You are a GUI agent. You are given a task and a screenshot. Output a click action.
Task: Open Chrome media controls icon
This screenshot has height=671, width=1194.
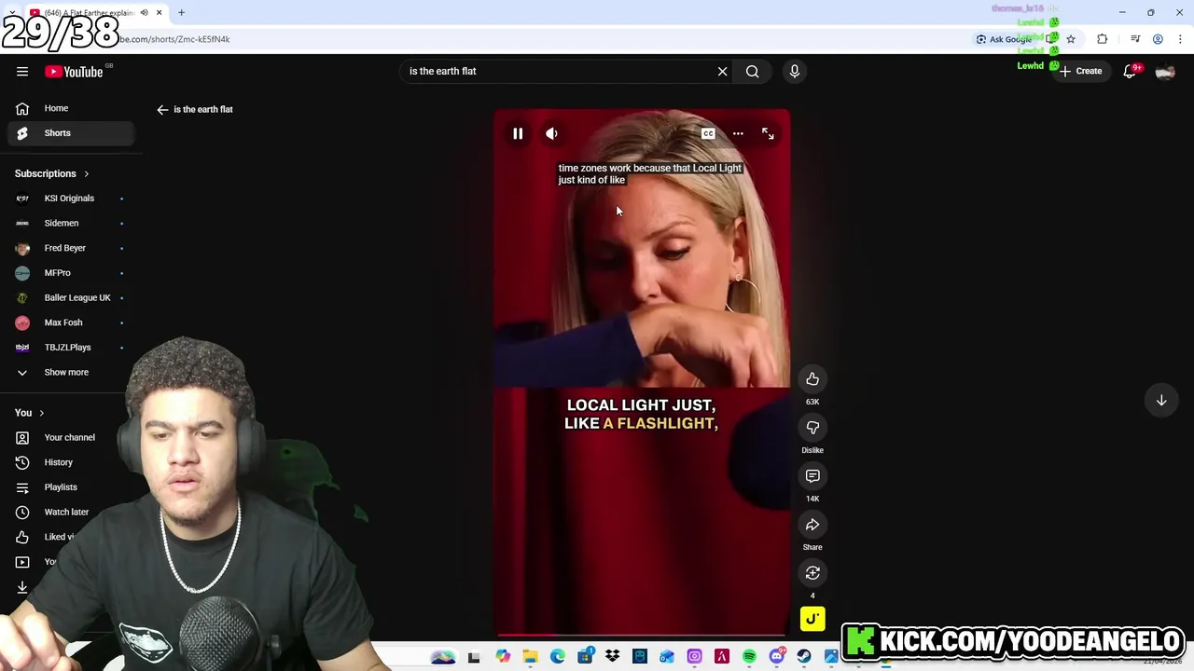click(1135, 39)
